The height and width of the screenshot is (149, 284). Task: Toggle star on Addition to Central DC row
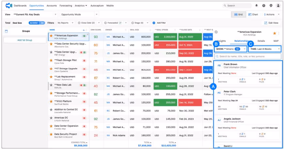[x=51, y=110]
